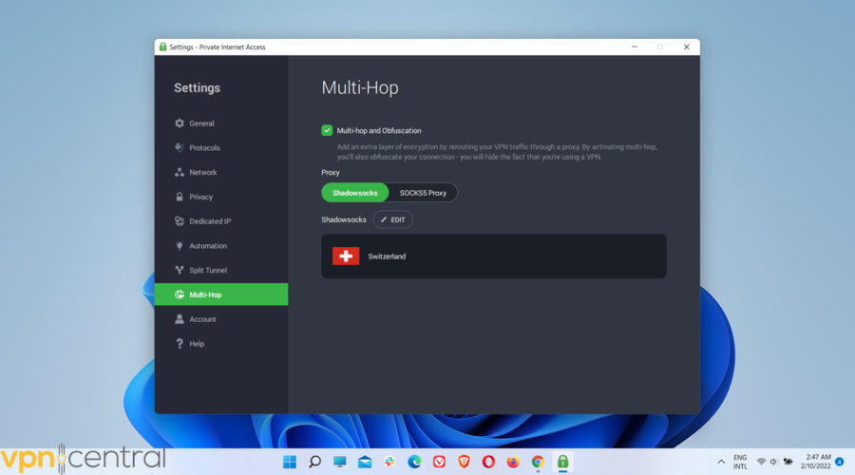Viewport: 855px width, 475px height.
Task: Click the Split Tunnel fork icon
Action: click(x=180, y=271)
